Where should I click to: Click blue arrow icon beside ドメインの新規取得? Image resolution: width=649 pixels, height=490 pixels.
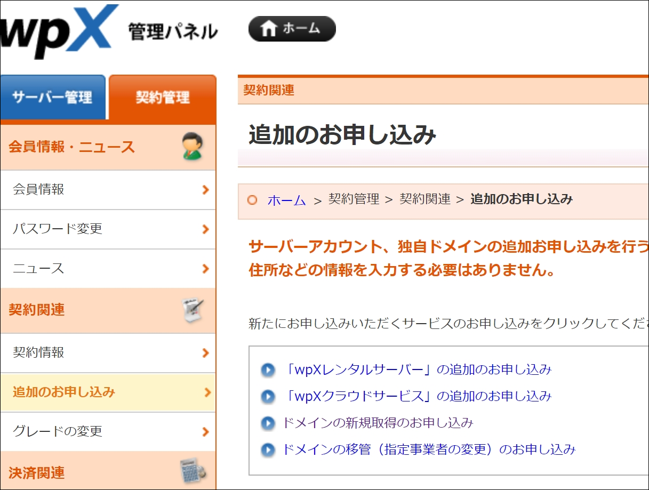click(x=268, y=423)
